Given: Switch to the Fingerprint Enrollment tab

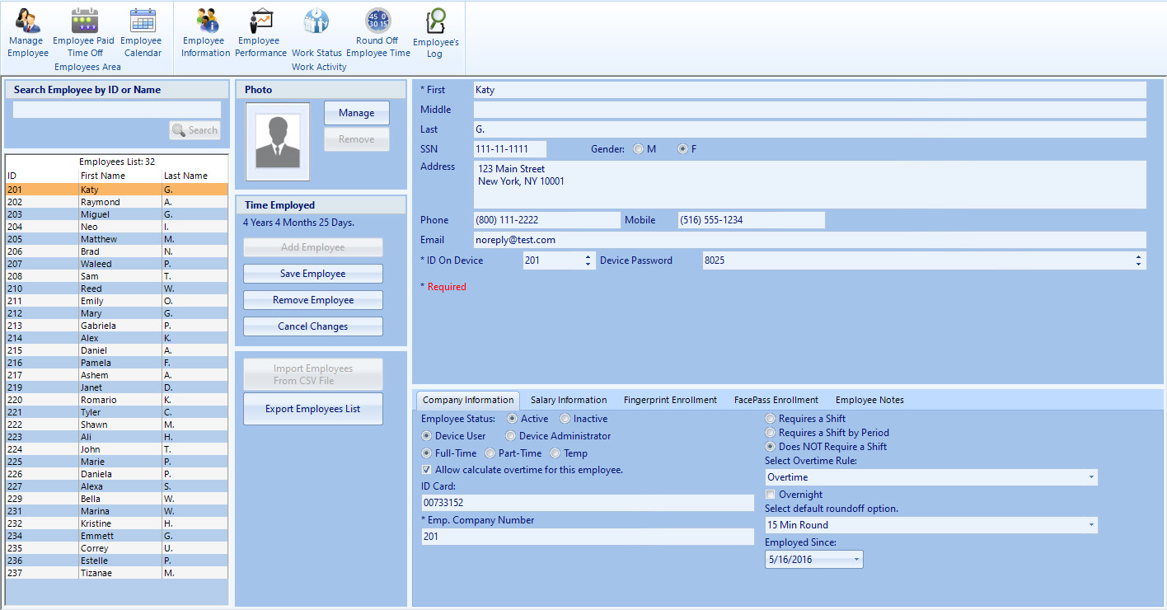Looking at the screenshot, I should tap(670, 400).
